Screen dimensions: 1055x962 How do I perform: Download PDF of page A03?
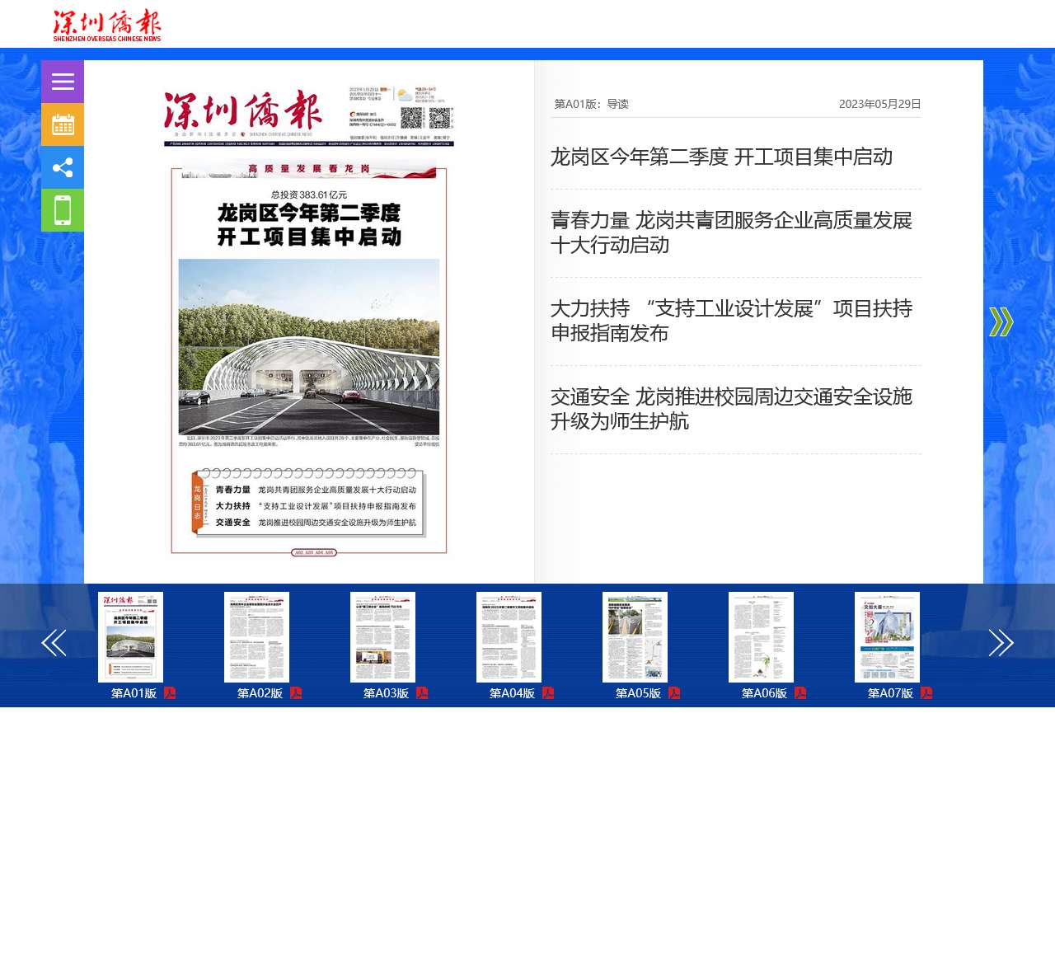(422, 693)
